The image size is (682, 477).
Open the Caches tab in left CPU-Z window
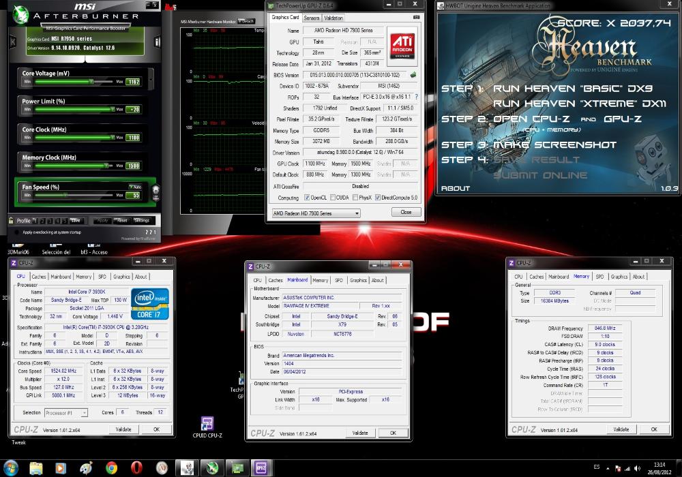pos(39,277)
